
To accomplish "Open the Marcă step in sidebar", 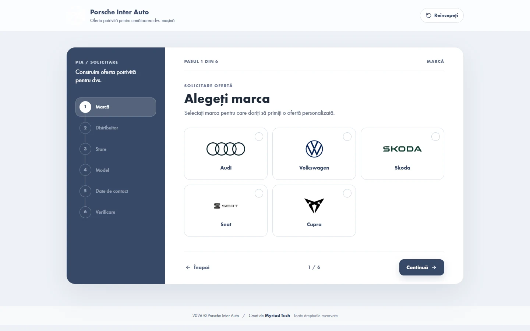I will coord(116,107).
